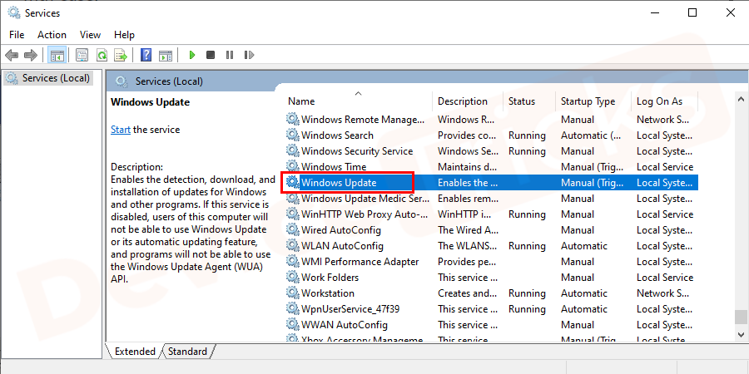The height and width of the screenshot is (374, 749).
Task: Click The Wired A... description cell
Action: tap(468, 230)
